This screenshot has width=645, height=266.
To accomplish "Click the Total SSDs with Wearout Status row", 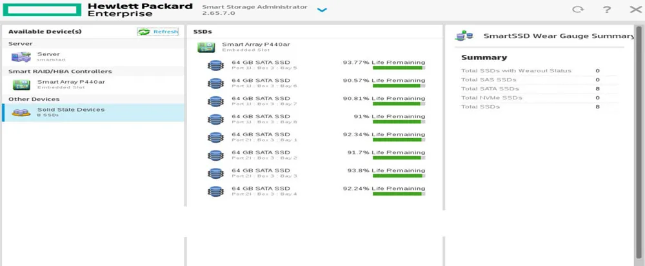I will pos(539,71).
